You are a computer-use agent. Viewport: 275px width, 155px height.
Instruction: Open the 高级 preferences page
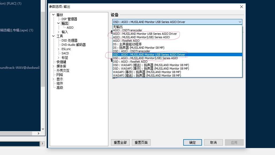coord(60,88)
